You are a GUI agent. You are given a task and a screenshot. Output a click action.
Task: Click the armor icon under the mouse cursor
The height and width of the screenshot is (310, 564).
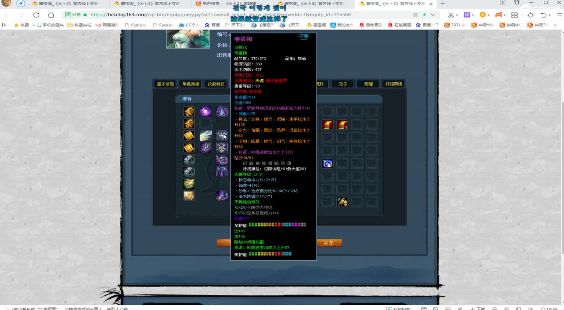click(222, 136)
